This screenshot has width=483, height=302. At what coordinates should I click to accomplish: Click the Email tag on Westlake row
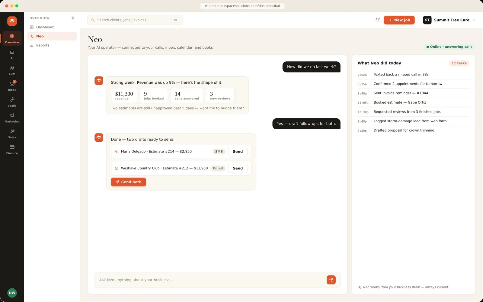[218, 168]
